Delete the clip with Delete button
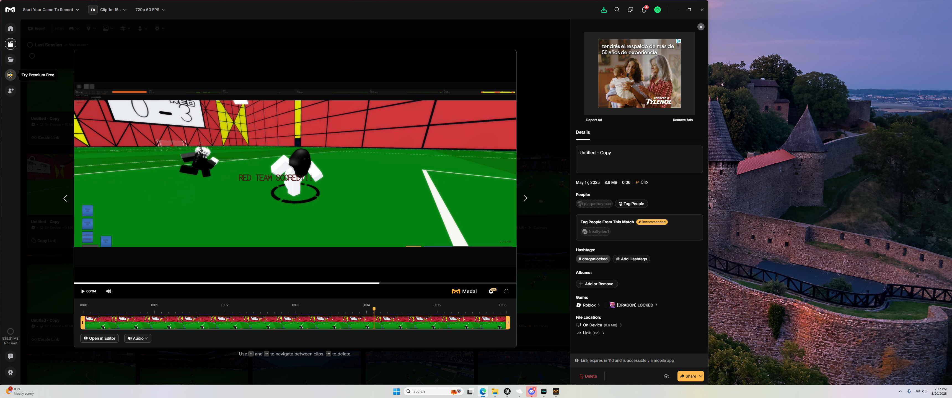 click(x=588, y=376)
